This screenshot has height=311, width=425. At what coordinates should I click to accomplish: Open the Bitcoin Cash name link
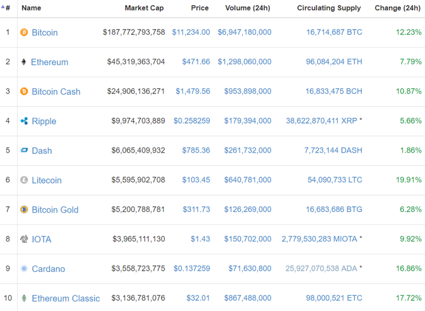click(x=56, y=91)
